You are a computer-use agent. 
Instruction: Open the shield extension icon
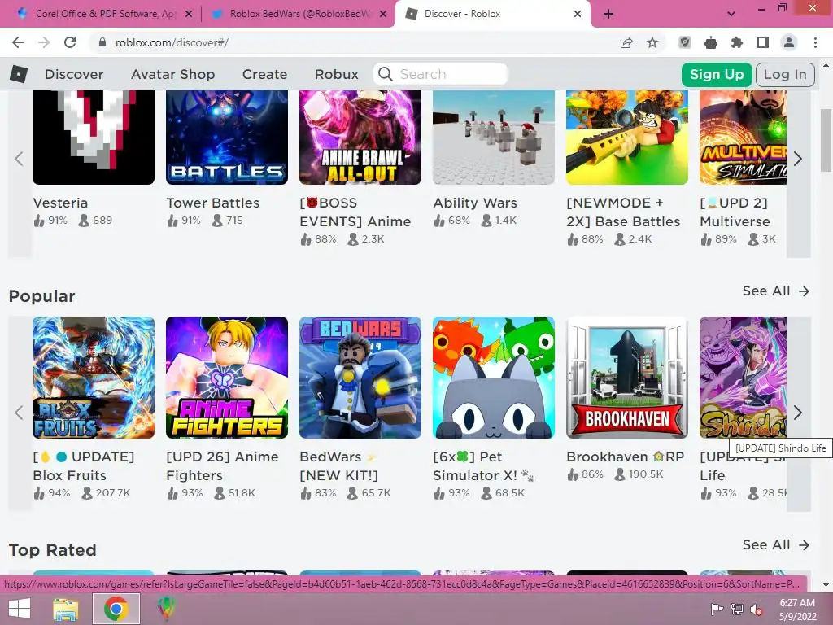685,42
